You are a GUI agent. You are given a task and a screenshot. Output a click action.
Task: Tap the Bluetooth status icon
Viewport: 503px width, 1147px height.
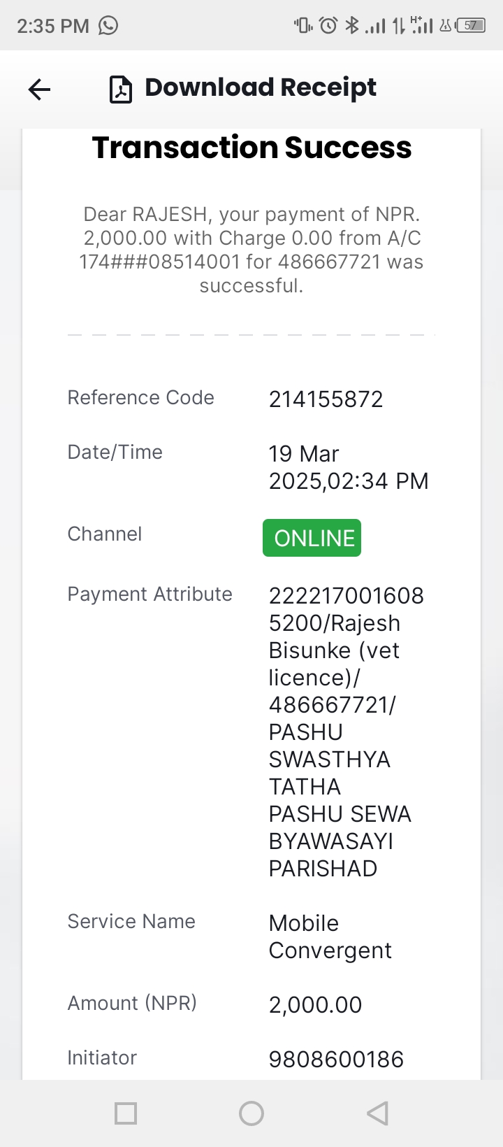pos(352,26)
